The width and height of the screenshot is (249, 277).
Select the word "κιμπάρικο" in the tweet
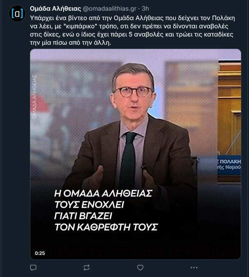[x=82, y=26]
